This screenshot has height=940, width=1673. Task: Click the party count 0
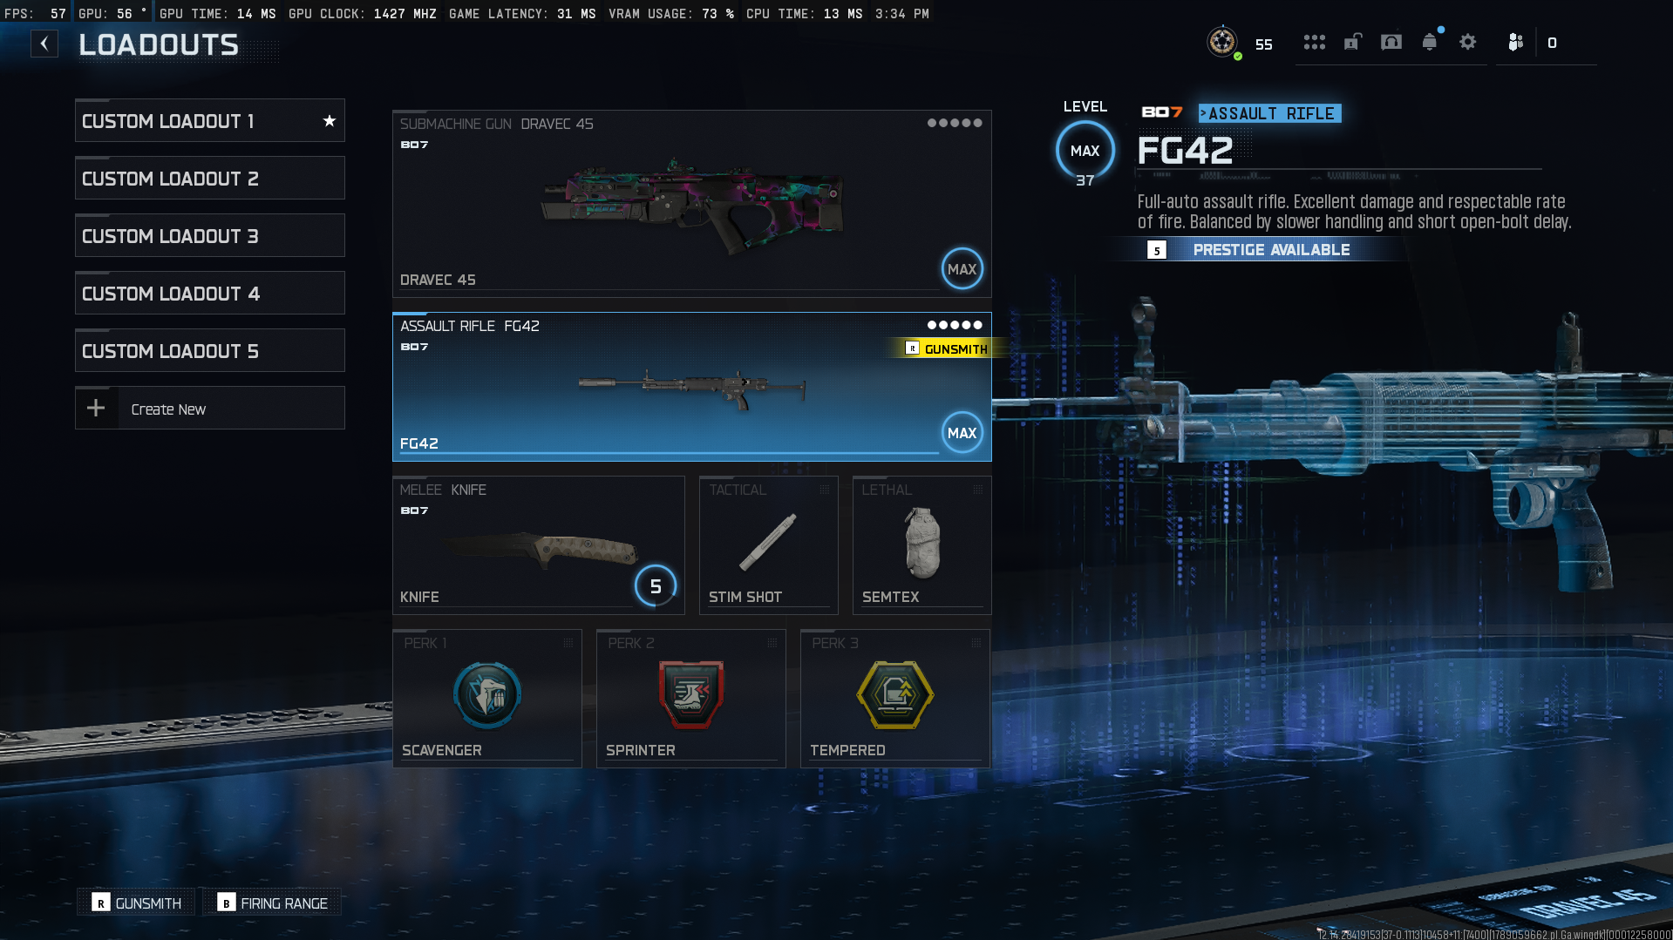click(1552, 43)
